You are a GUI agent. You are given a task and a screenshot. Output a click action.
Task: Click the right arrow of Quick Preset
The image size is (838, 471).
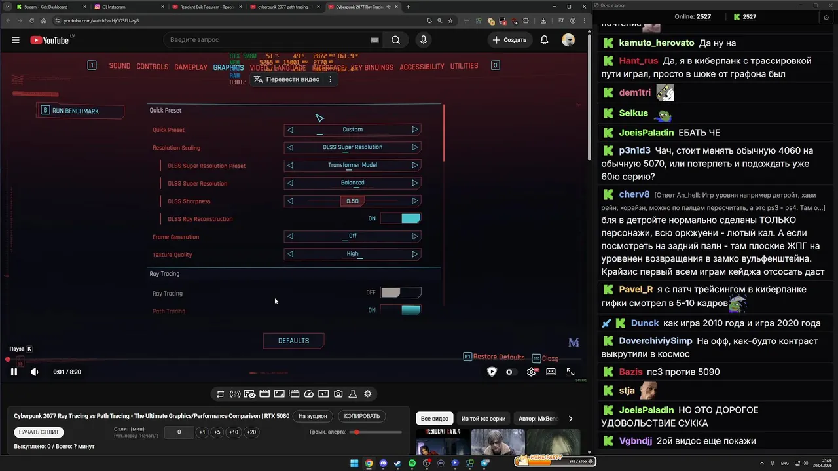(414, 130)
